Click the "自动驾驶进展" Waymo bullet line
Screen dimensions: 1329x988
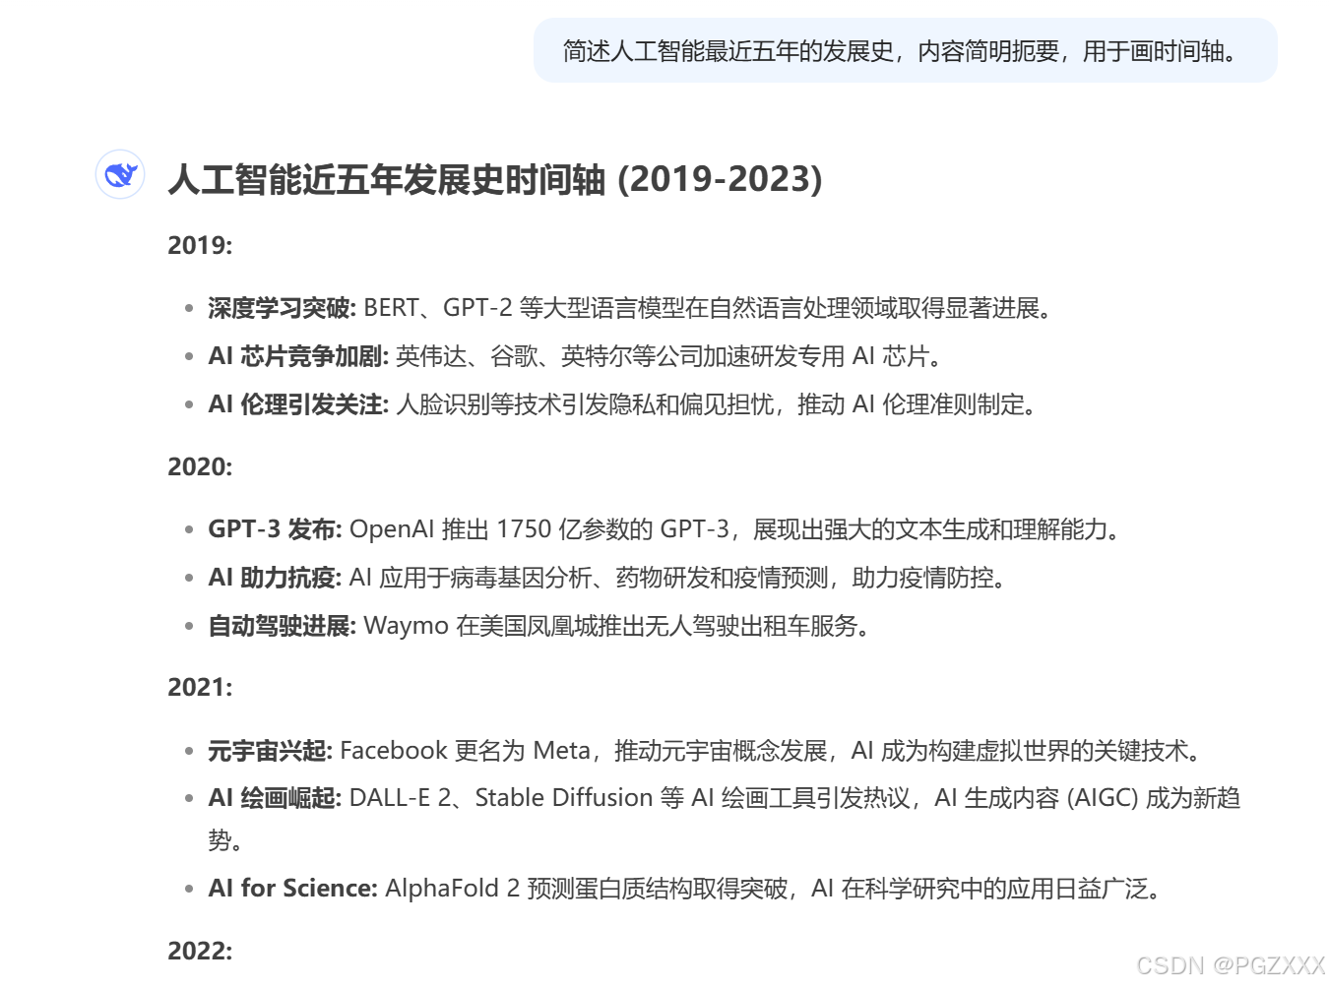click(x=540, y=626)
